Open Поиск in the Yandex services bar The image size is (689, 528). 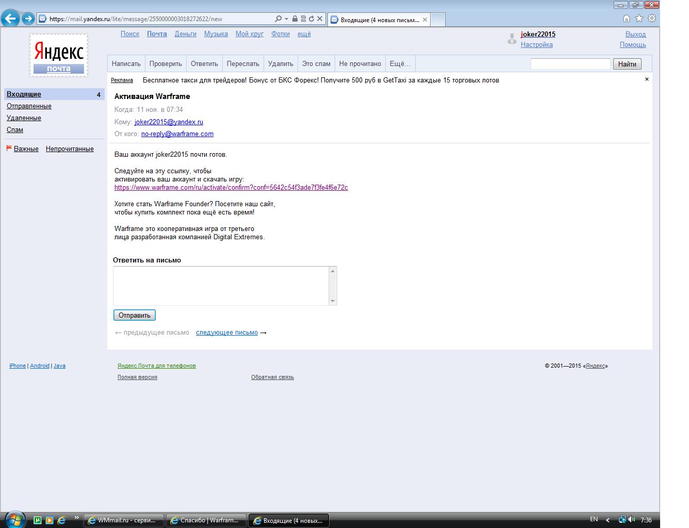pos(130,34)
